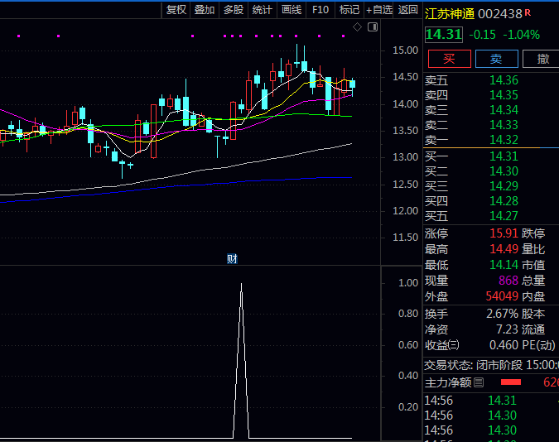Click the panel layout icon beside the diamond
Viewport: 559px width, 442px height.
coord(372,27)
